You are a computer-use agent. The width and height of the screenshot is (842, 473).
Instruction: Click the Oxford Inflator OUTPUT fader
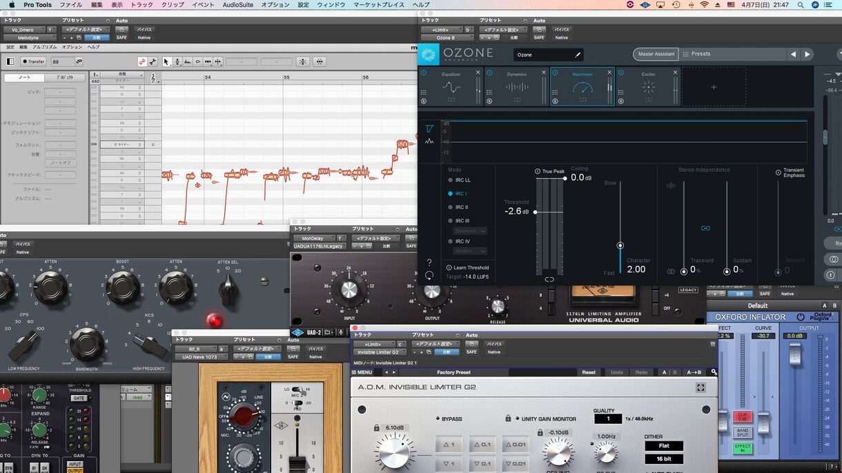pos(796,354)
